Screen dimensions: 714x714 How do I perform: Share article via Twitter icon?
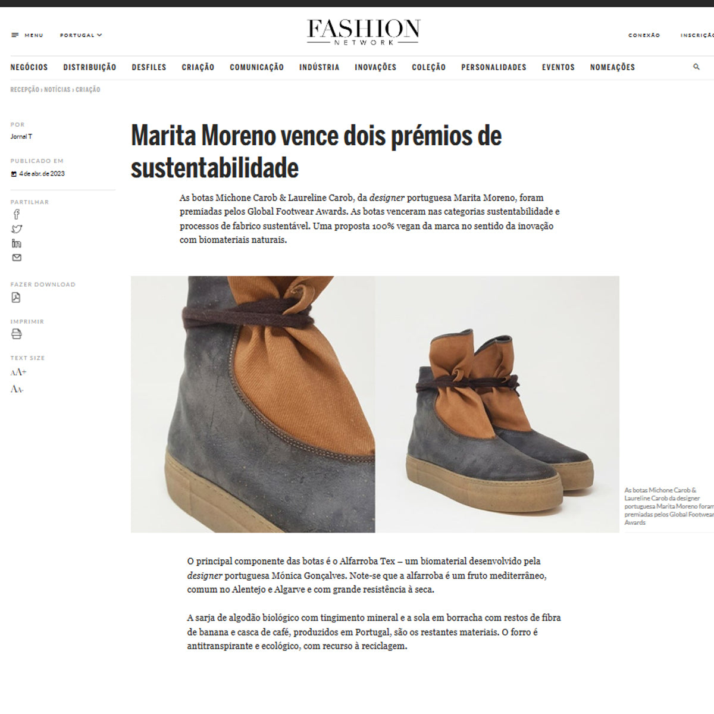coord(17,229)
